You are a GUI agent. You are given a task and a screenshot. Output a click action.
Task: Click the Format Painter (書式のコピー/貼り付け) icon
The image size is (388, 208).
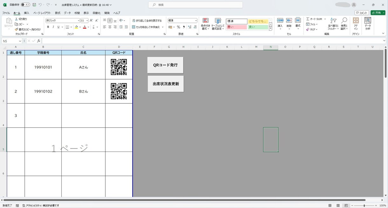point(16,29)
